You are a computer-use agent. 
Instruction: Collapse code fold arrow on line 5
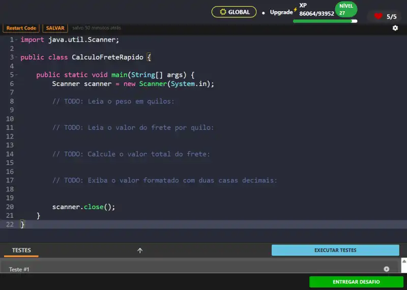[16, 75]
